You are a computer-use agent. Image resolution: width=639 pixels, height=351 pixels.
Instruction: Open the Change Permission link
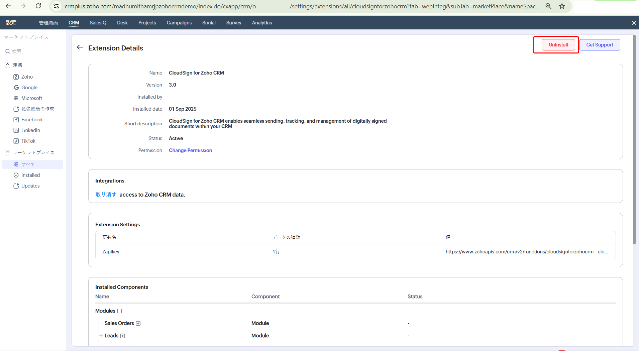[190, 150]
